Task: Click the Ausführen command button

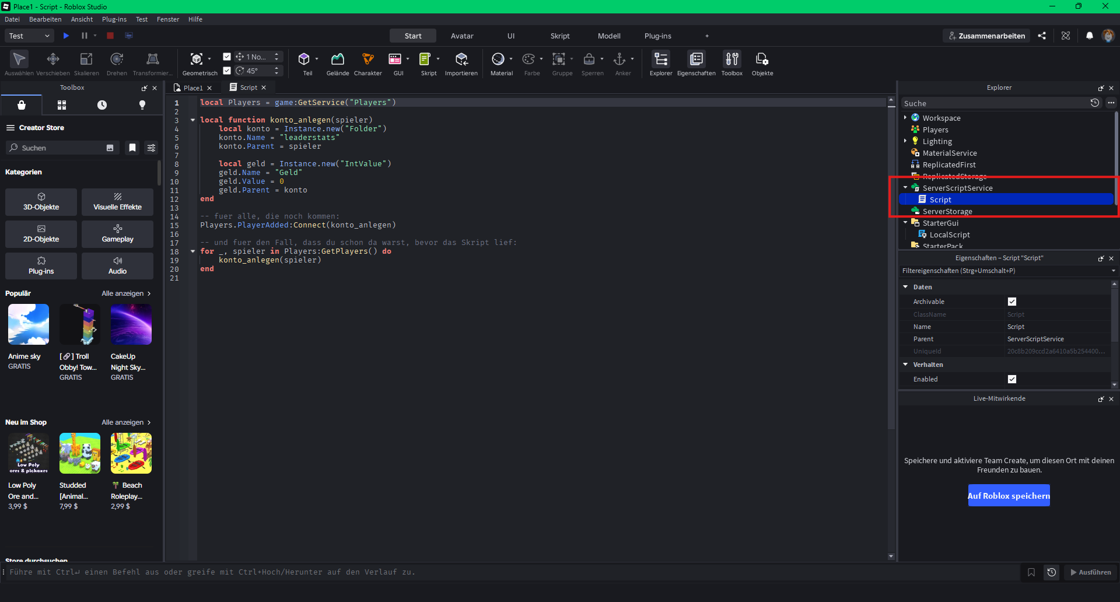Action: pyautogui.click(x=1091, y=572)
